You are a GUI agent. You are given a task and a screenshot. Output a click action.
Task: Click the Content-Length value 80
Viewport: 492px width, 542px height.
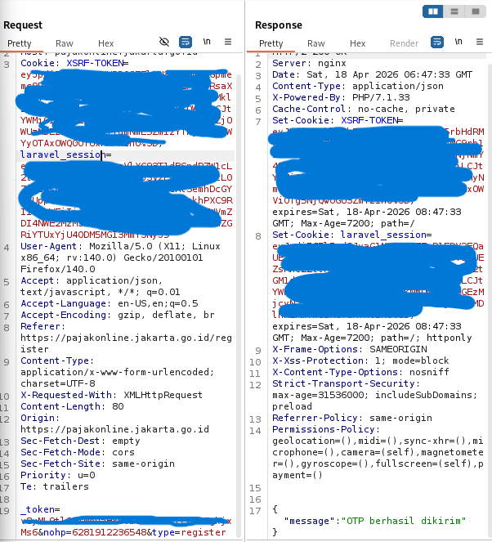coord(118,406)
